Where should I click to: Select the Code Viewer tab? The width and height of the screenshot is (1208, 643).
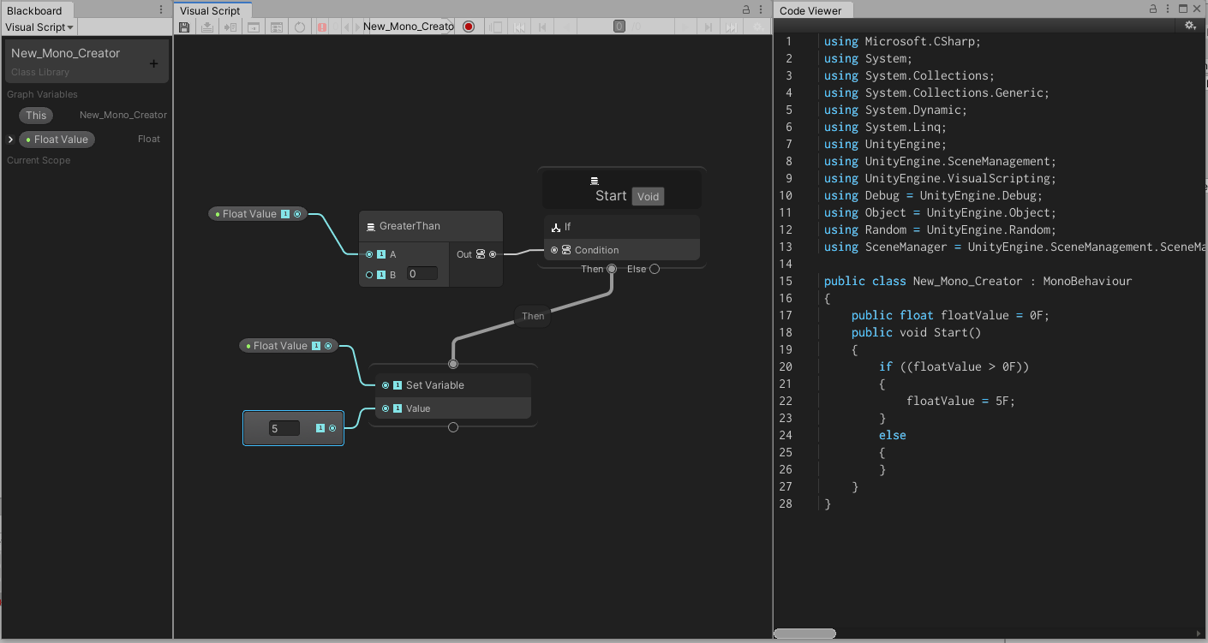[x=810, y=10]
